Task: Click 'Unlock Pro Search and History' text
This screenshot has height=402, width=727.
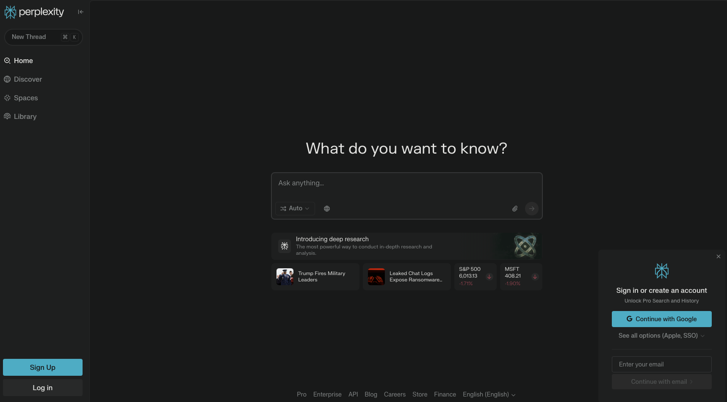Action: (x=662, y=301)
